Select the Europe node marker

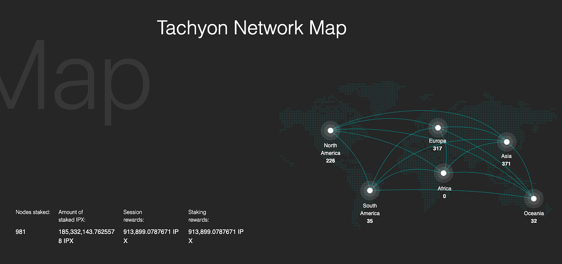click(438, 128)
